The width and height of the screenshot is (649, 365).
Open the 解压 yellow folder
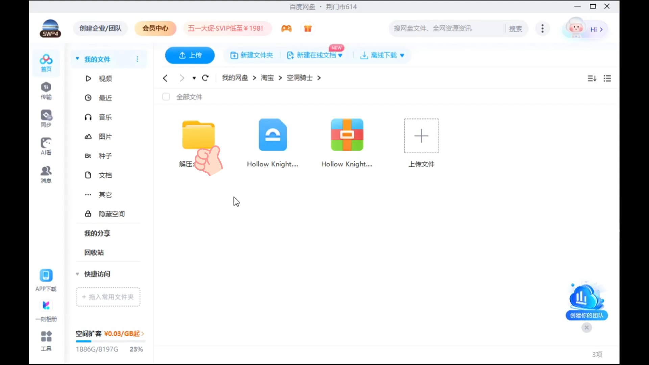(198, 135)
